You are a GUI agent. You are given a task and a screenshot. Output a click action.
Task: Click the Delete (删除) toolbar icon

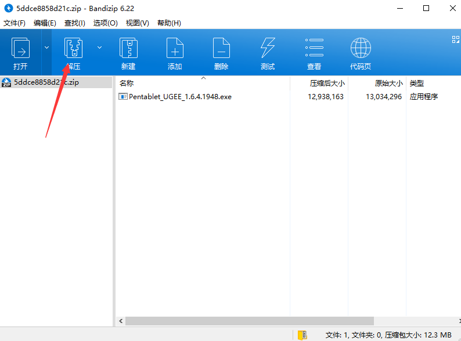tap(221, 48)
